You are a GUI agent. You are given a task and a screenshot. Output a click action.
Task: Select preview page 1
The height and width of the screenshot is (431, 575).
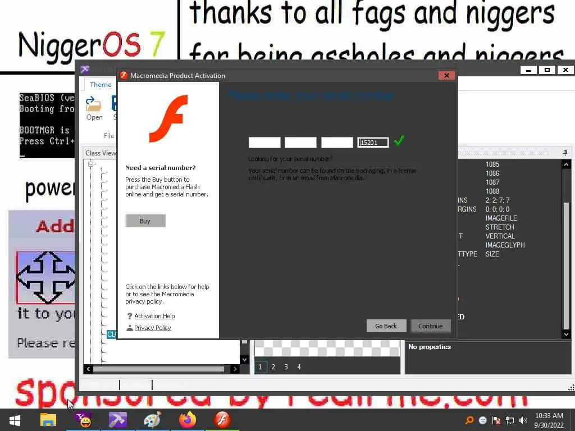click(261, 367)
